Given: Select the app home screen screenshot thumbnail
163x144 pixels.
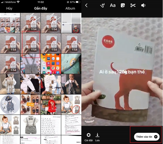Looking at the screenshot, I should pyautogui.click(x=51, y=64).
